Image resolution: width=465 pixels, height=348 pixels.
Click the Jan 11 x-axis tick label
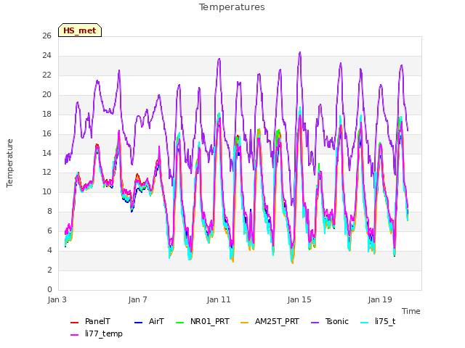219,299
